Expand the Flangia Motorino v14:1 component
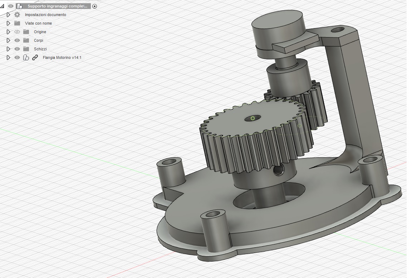 point(9,57)
